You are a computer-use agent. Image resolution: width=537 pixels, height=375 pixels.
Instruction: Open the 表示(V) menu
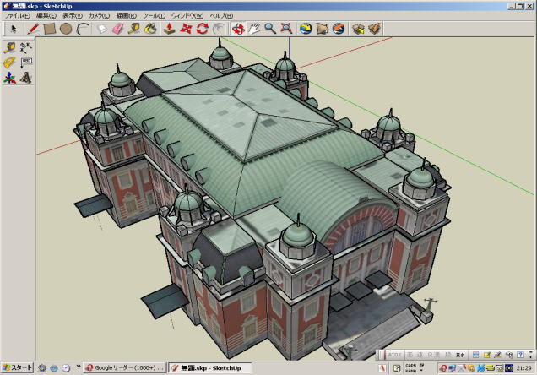coord(73,16)
